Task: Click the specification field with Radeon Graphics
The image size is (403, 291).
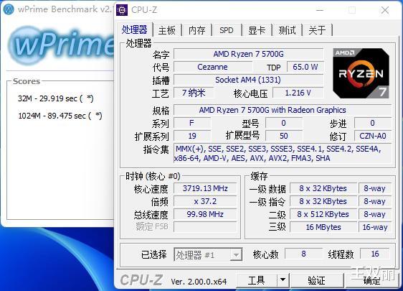Action: [283, 110]
